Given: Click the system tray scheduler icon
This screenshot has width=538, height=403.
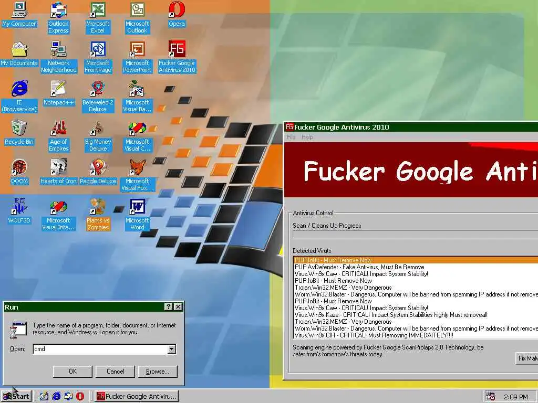Looking at the screenshot, I should coord(490,397).
